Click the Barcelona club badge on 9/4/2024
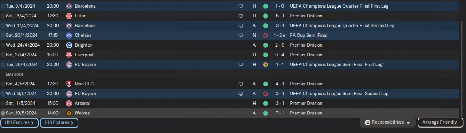Image resolution: width=466 pixels, height=133 pixels. pos(69,6)
